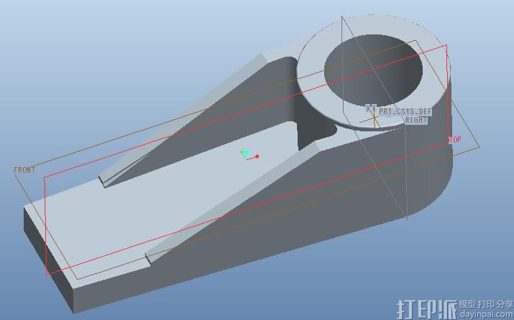Image resolution: width=514 pixels, height=320 pixels.
Task: Click the small step notch at left rib start
Action: click(106, 180)
